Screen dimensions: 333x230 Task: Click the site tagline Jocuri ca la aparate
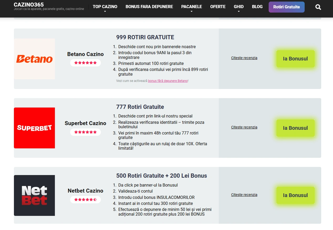(x=49, y=9)
